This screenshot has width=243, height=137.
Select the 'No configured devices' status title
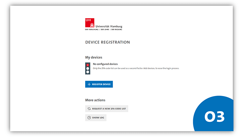105,64
